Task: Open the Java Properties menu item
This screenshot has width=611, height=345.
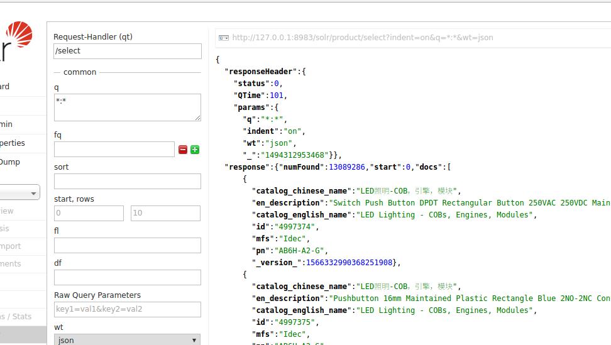Action: pyautogui.click(x=13, y=143)
